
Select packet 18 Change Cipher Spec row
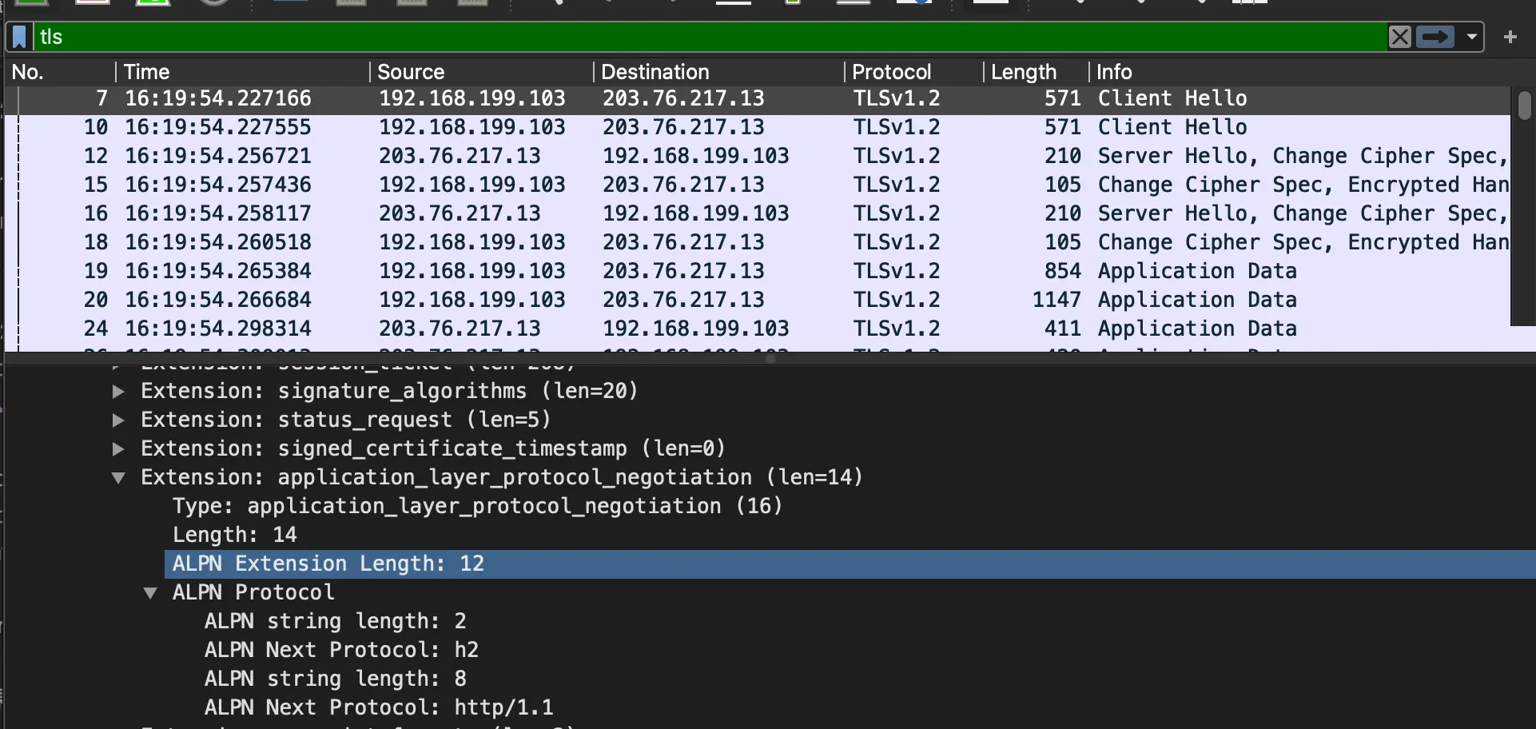click(x=758, y=242)
